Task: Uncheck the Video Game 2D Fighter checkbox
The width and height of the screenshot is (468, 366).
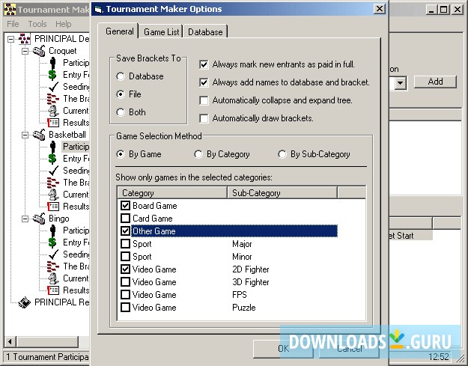Action: (x=125, y=269)
